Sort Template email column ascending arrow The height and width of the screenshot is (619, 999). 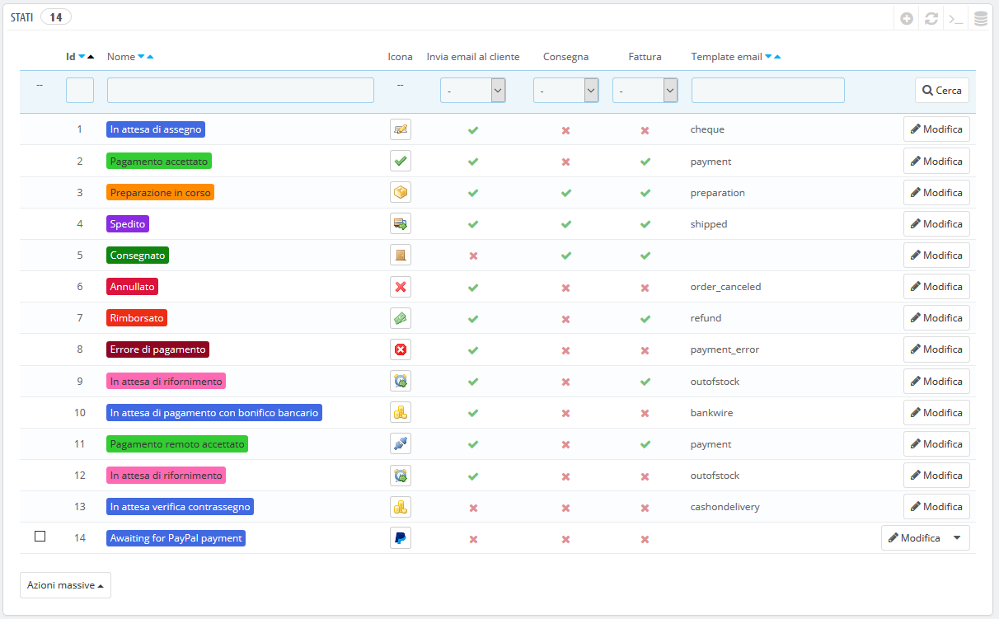[777, 57]
